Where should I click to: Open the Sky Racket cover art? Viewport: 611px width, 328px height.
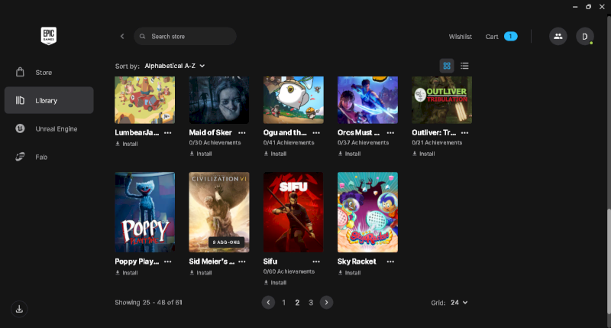[x=367, y=212]
